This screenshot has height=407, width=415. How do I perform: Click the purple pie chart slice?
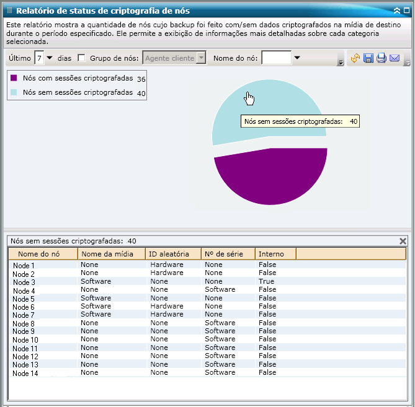point(270,177)
